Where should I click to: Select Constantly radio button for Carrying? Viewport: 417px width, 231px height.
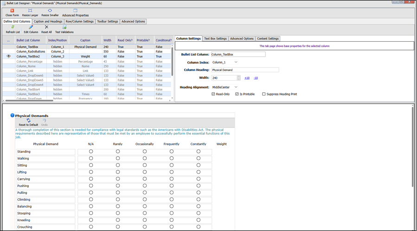pyautogui.click(x=199, y=179)
